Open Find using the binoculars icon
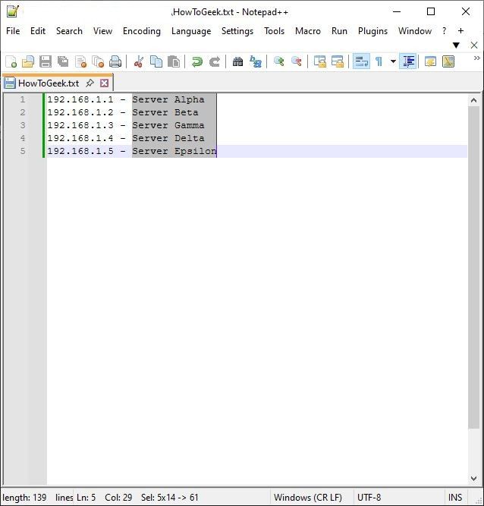484x506 pixels. pos(237,61)
